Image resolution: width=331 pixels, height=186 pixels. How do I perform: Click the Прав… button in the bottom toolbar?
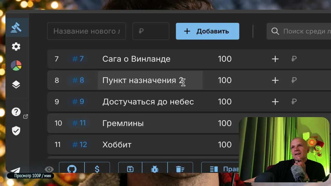[x=220, y=168]
